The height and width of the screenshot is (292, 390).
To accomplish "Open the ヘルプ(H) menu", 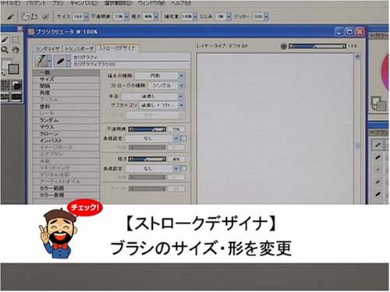I will coord(181,3).
